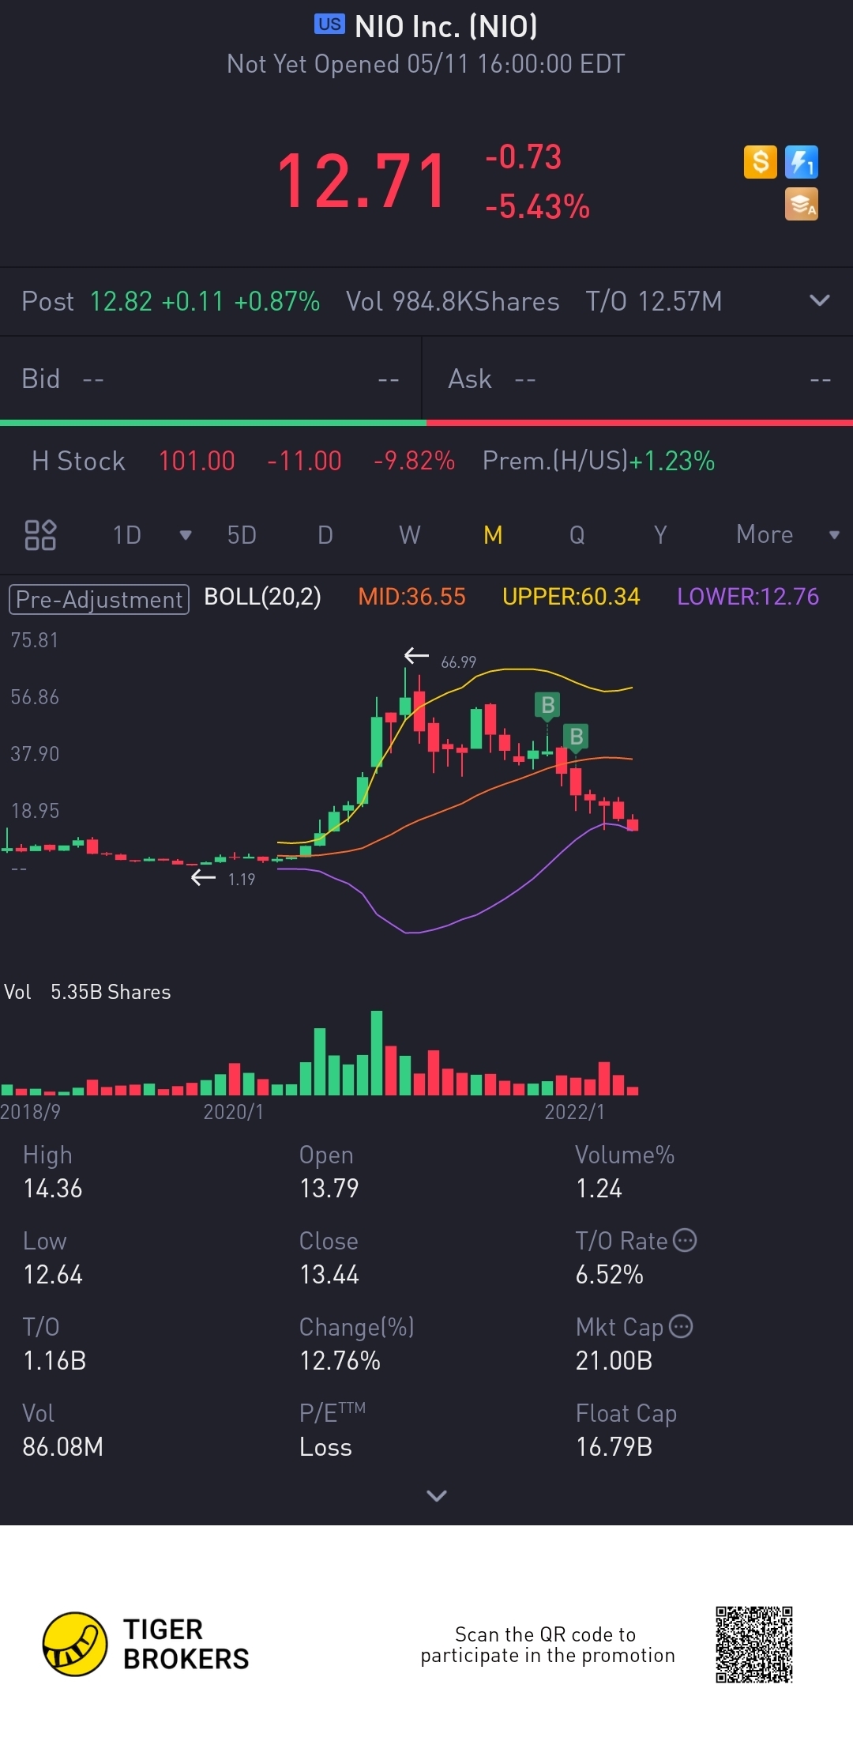
Task: Open the 1D interval dropdown arrow
Action: click(x=186, y=535)
